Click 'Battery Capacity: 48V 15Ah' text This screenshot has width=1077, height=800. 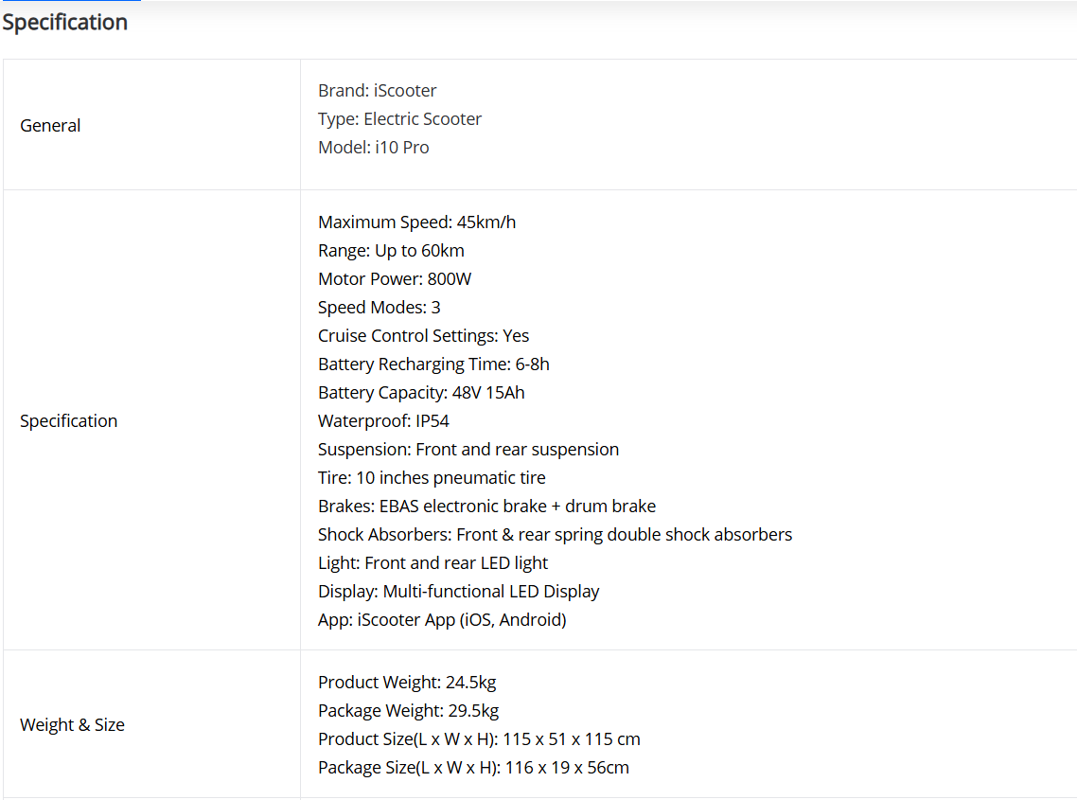[x=421, y=393]
